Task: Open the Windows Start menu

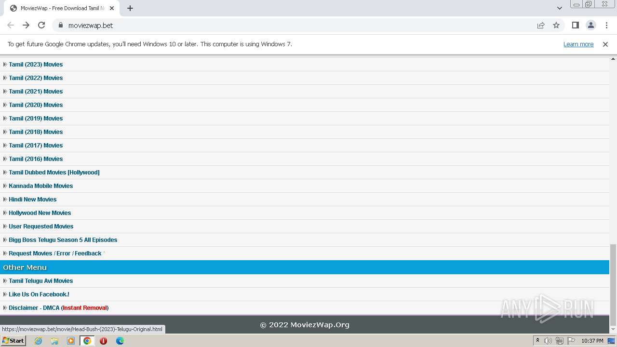Action: click(x=13, y=341)
